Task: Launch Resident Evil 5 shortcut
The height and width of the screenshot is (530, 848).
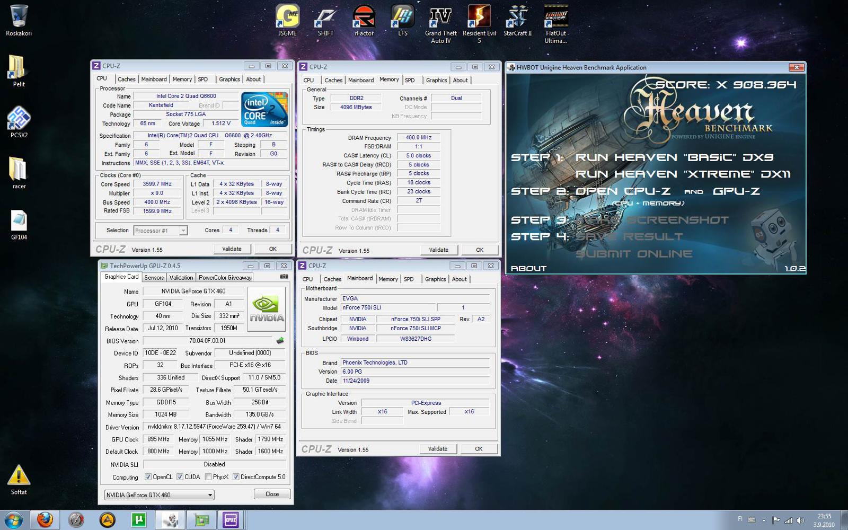Action: 479,24
